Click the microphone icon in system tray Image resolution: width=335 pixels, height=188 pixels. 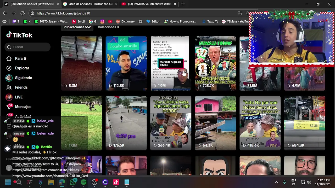[284, 182]
